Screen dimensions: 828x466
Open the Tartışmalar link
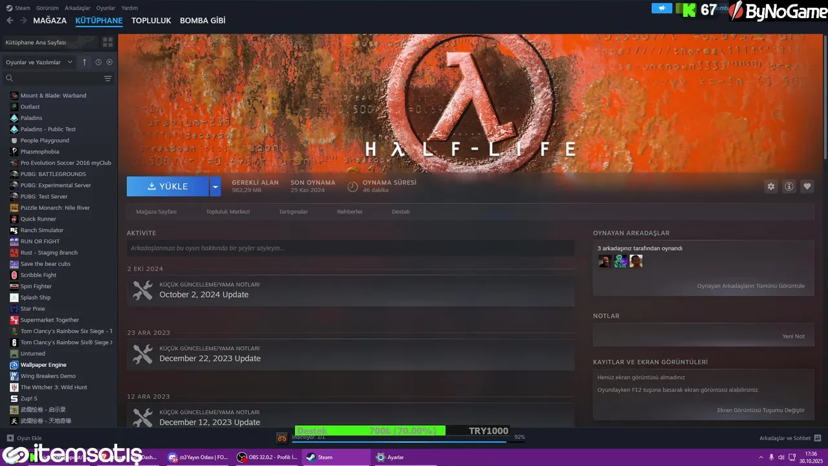[293, 212]
